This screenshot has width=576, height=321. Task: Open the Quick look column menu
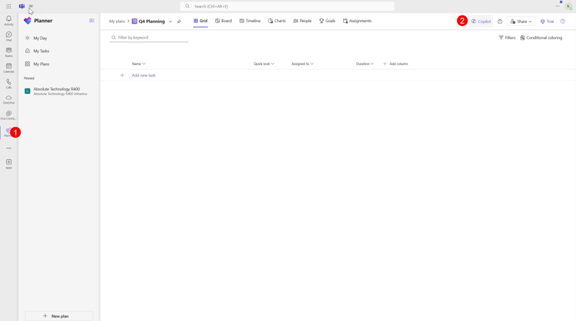[x=264, y=63]
